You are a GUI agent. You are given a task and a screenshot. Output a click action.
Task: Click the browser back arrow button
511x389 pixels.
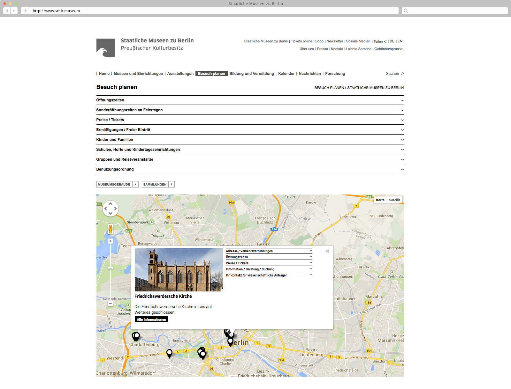point(7,11)
